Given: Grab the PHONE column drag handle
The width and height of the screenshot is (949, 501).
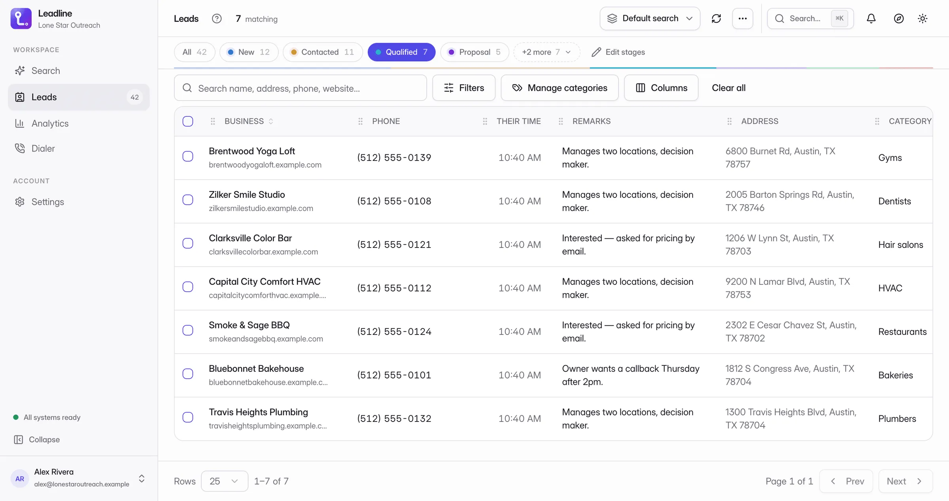Looking at the screenshot, I should (360, 121).
